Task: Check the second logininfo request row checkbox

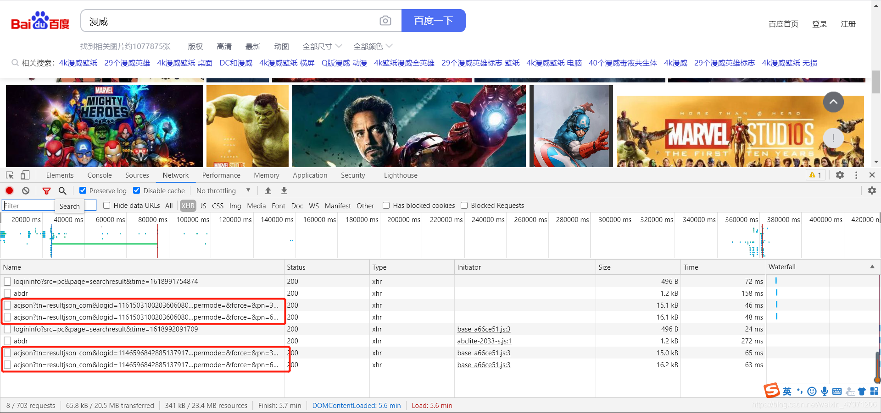Action: click(7, 329)
